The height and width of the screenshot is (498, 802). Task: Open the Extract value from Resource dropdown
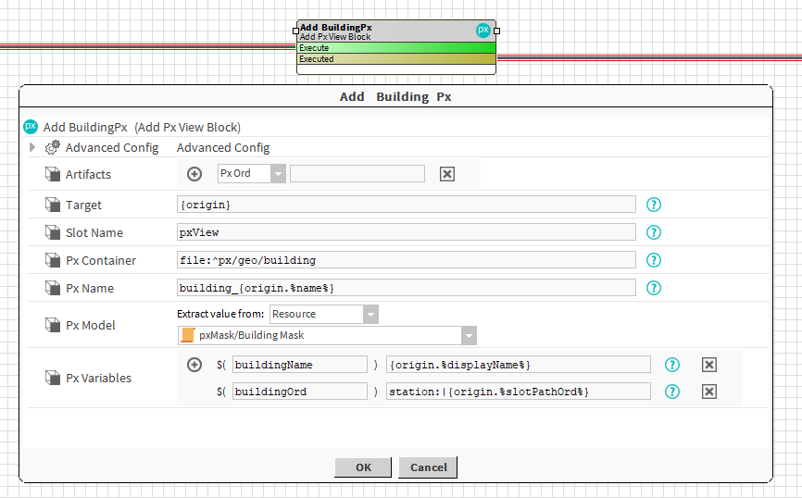(370, 314)
